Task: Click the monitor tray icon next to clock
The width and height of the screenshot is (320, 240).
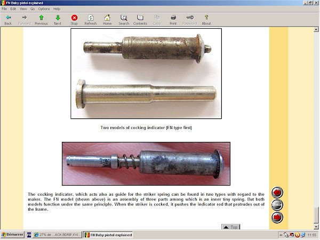Action: (303, 235)
